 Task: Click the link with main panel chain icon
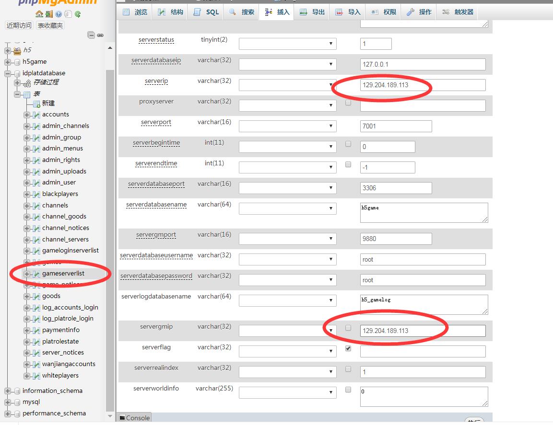(101, 35)
